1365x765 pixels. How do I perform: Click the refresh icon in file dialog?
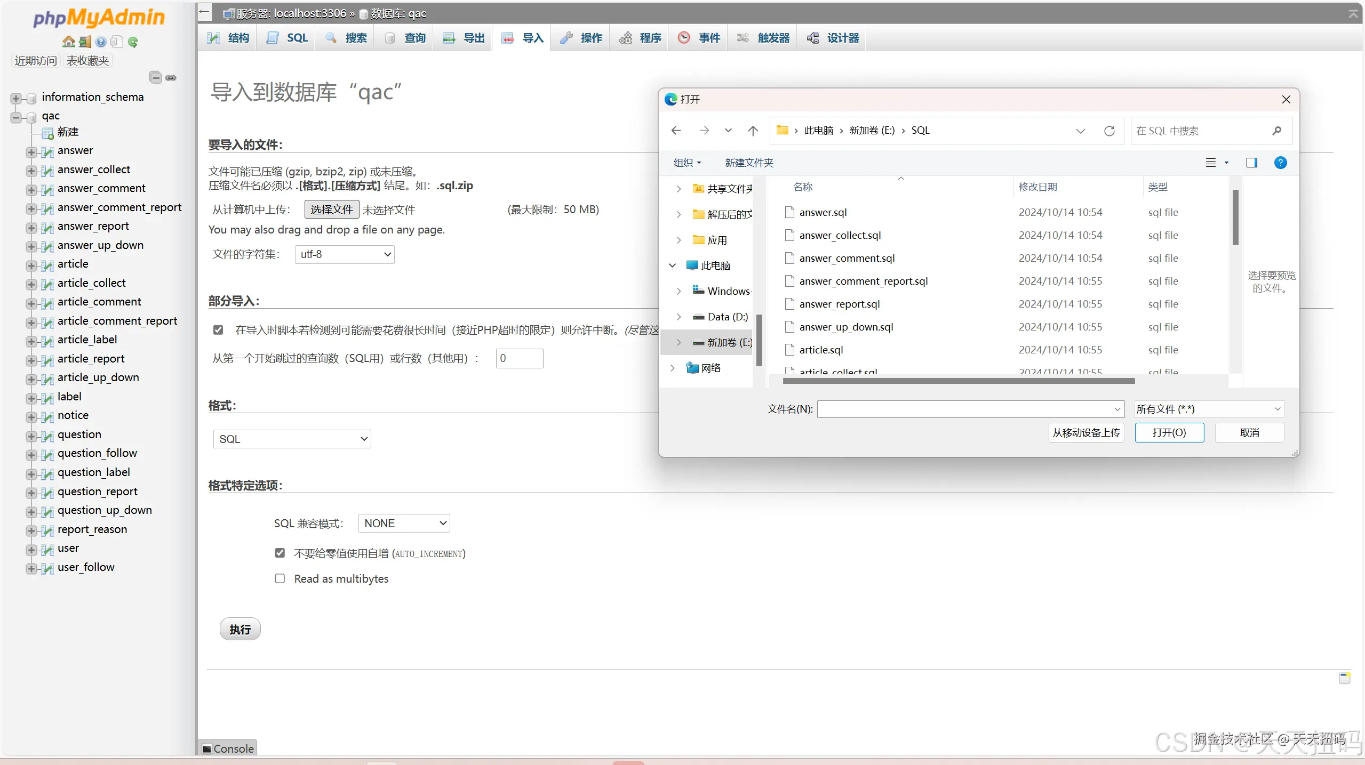(x=1109, y=131)
